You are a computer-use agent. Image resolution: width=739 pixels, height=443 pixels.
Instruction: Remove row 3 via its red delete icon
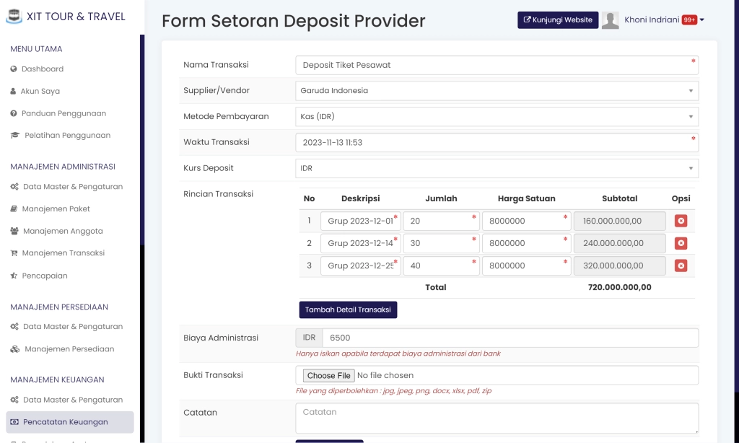681,266
